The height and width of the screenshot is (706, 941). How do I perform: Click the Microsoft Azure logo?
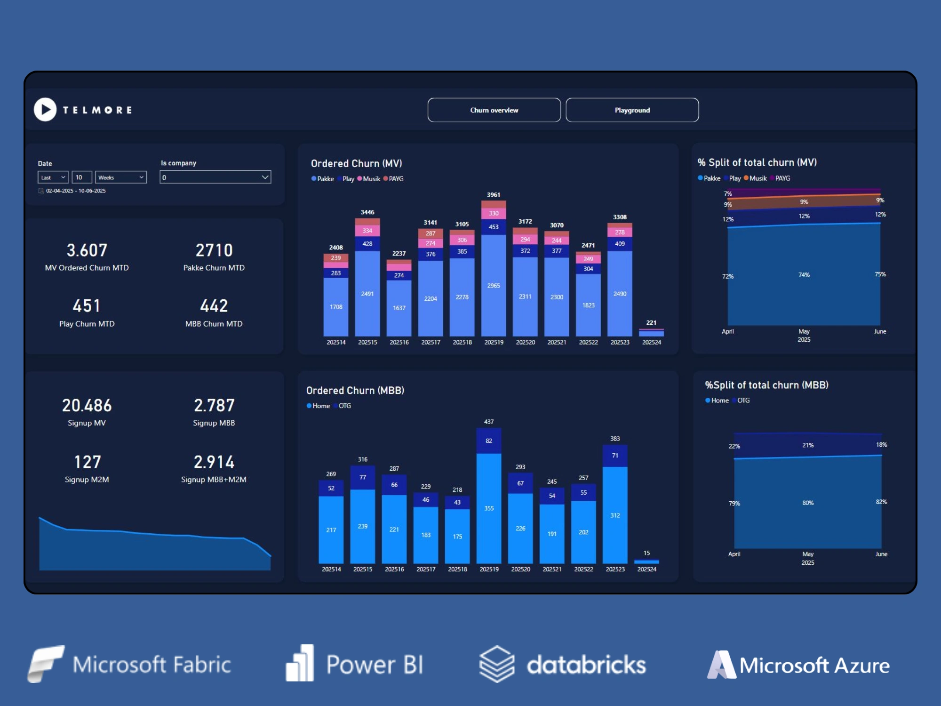(x=721, y=665)
